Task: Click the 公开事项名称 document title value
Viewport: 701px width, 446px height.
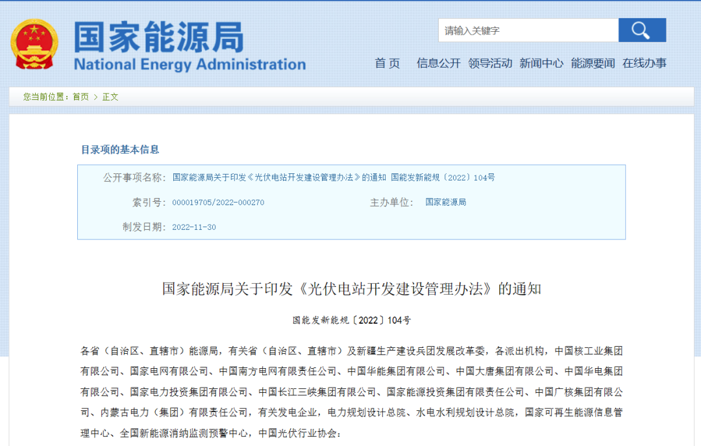Action: pos(334,178)
